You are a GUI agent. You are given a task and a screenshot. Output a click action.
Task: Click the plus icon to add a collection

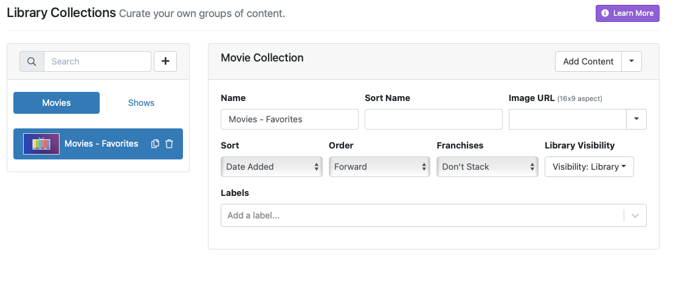[165, 61]
